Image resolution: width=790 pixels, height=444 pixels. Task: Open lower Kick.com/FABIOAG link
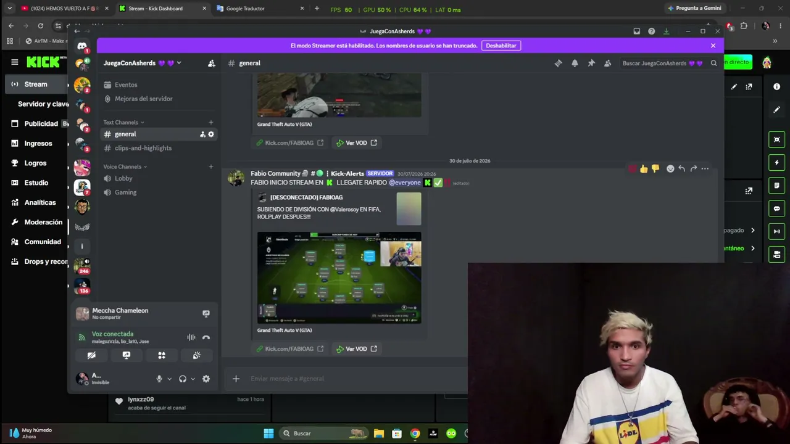coord(289,349)
